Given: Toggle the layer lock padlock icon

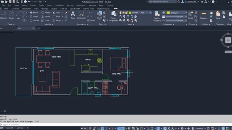Looking at the screenshot, I should tap(127, 13).
